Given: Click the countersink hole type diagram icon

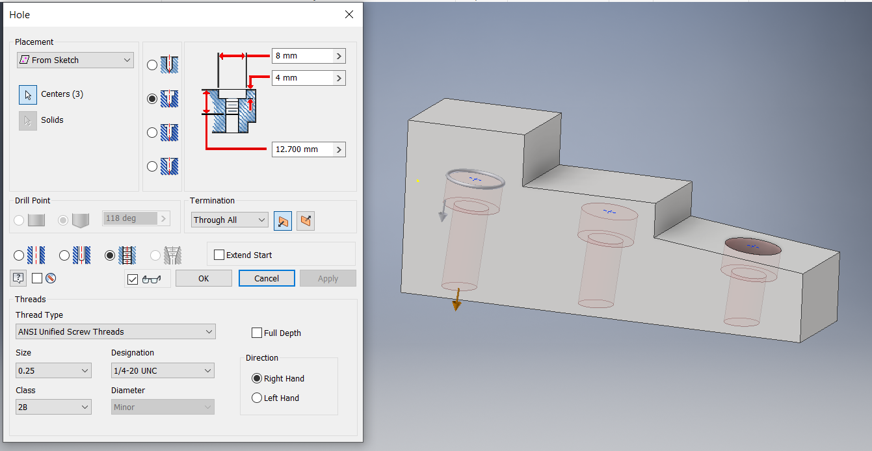Looking at the screenshot, I should coord(169,166).
